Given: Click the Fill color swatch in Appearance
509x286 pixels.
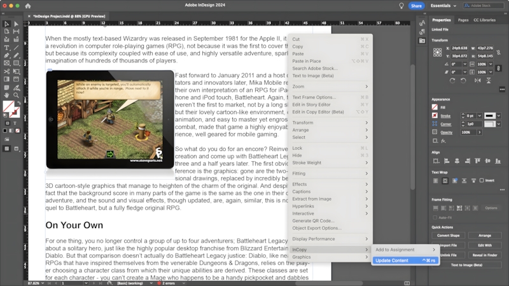Looking at the screenshot, I should tap(435, 107).
